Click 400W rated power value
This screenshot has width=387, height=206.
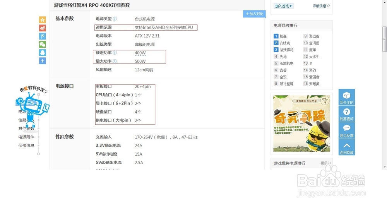(140, 53)
